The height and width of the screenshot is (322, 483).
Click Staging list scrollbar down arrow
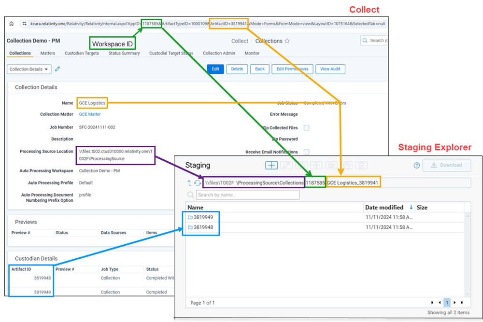pos(467,294)
